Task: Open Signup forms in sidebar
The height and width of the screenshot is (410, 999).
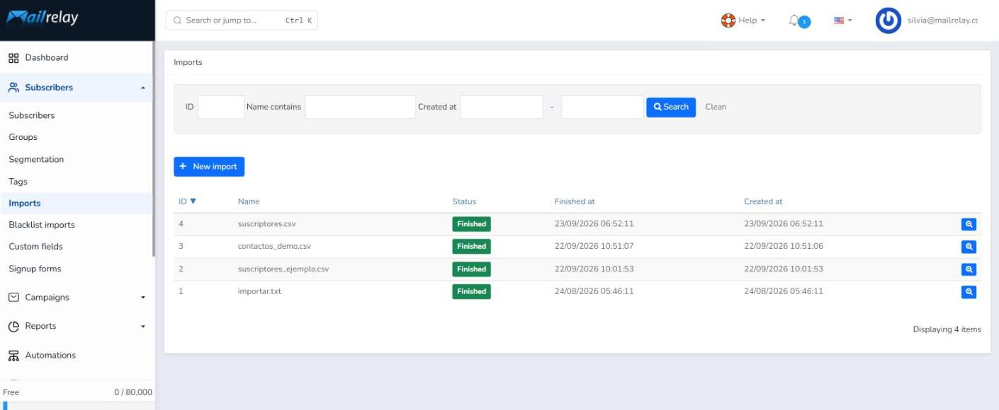Action: (x=35, y=269)
